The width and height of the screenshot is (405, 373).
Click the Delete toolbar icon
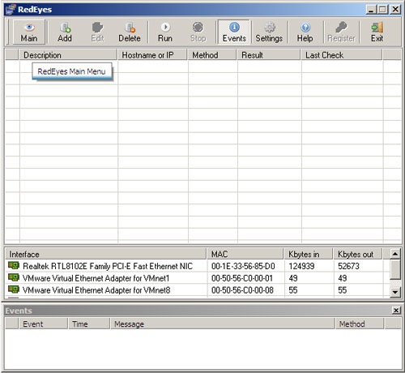tap(130, 28)
